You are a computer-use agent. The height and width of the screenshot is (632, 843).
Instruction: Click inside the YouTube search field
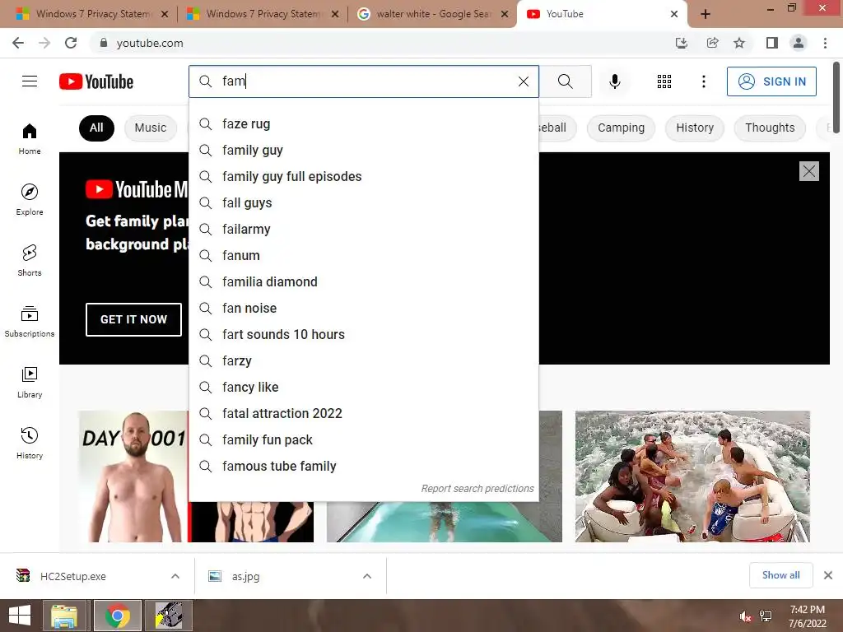tap(366, 81)
